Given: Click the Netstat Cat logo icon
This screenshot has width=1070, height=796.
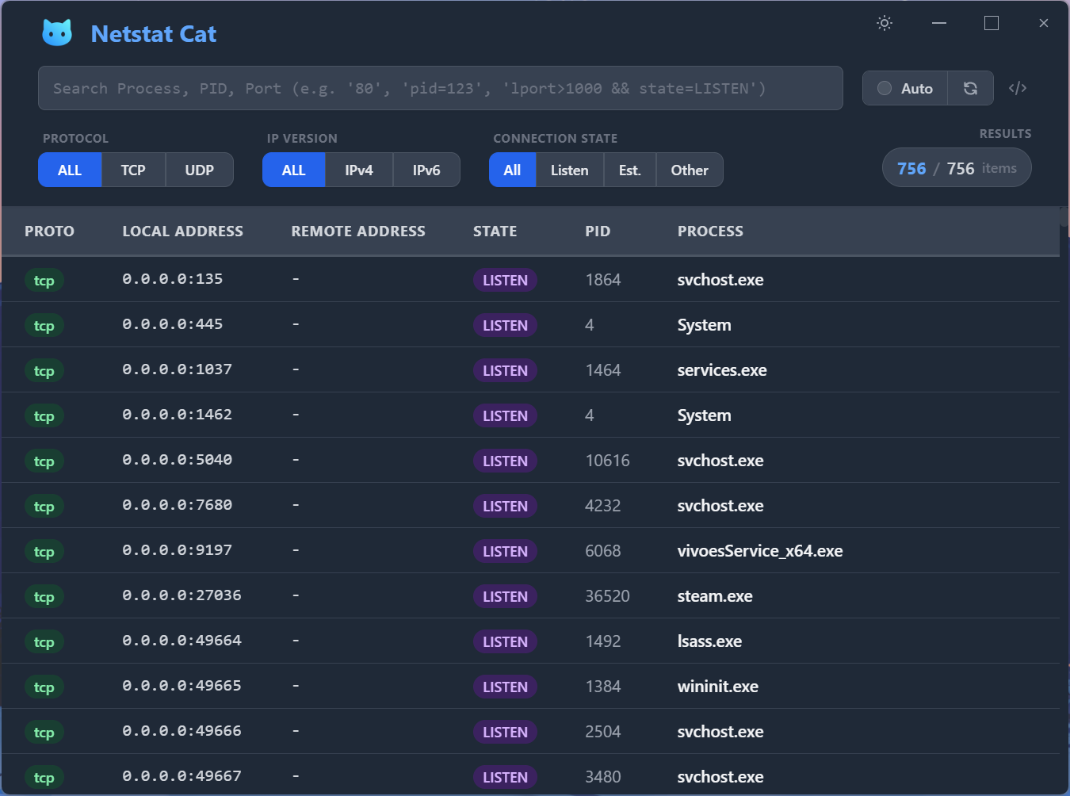Looking at the screenshot, I should 57,33.
